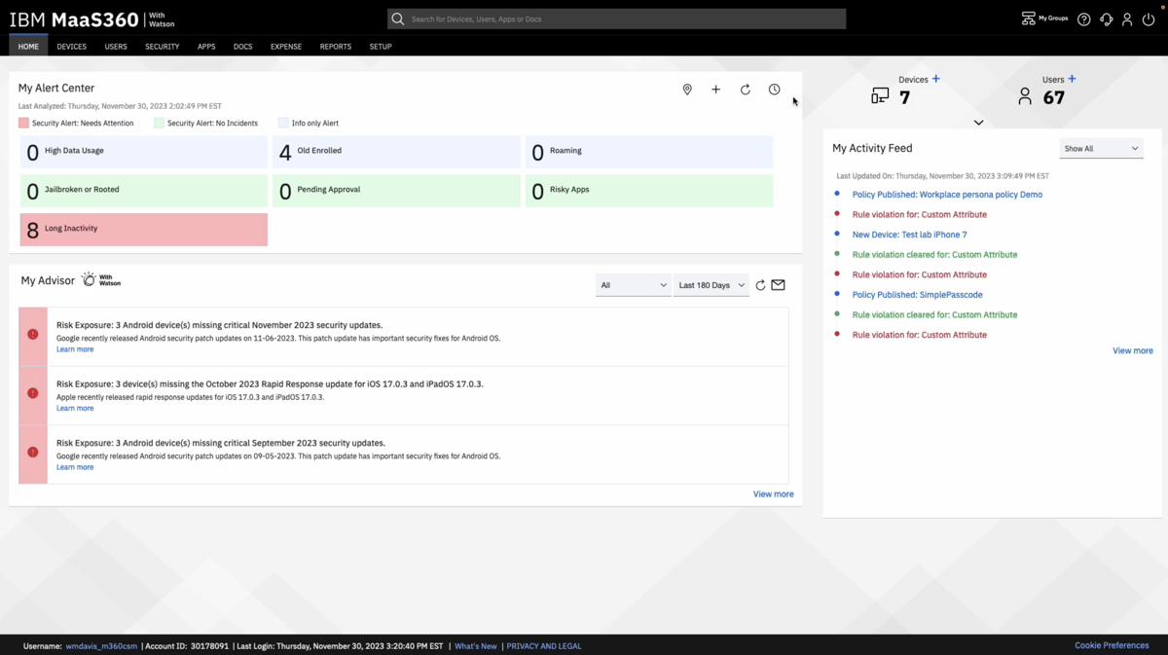Open the REPORTS tab
The width and height of the screenshot is (1168, 655).
pyautogui.click(x=335, y=46)
